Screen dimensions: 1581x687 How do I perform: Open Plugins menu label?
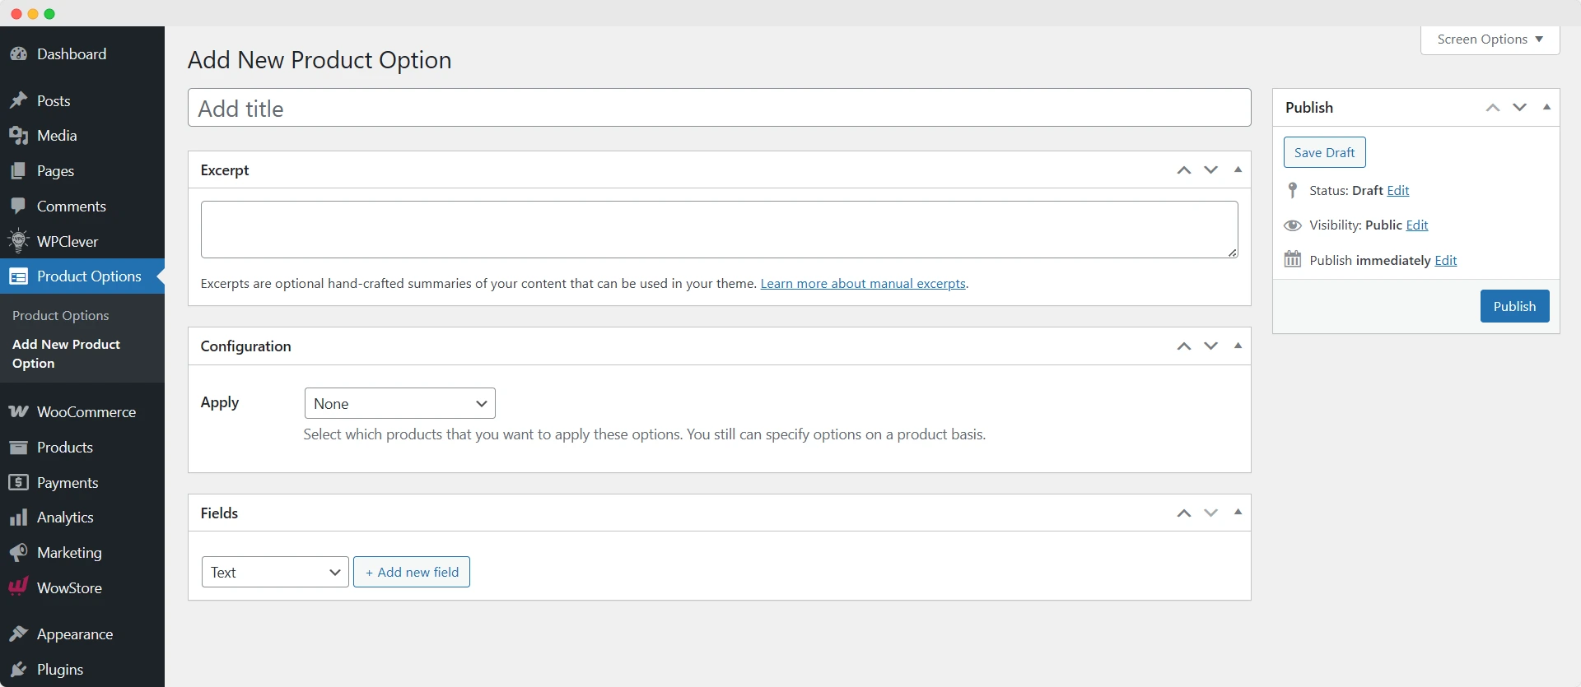tap(60, 670)
